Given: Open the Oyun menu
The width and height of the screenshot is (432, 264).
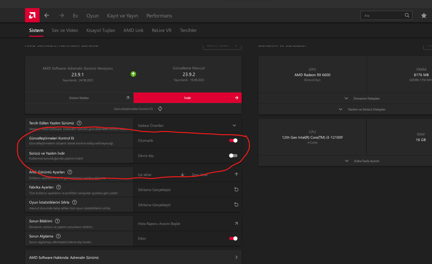Looking at the screenshot, I should point(92,16).
